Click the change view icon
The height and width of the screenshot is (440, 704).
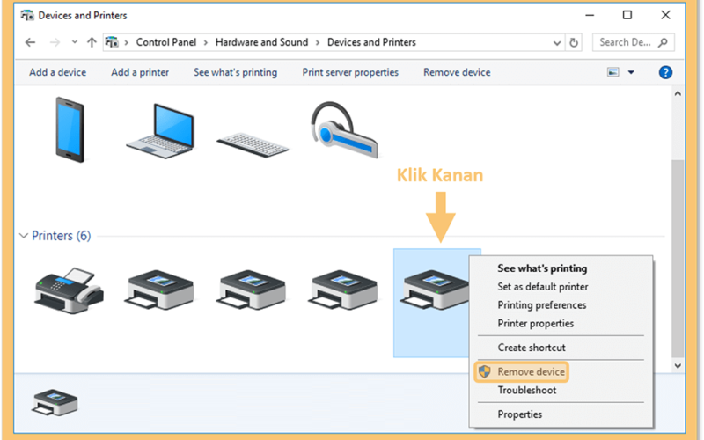click(612, 72)
